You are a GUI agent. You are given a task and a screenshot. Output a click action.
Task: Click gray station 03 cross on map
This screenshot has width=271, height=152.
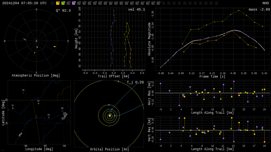[23, 93]
